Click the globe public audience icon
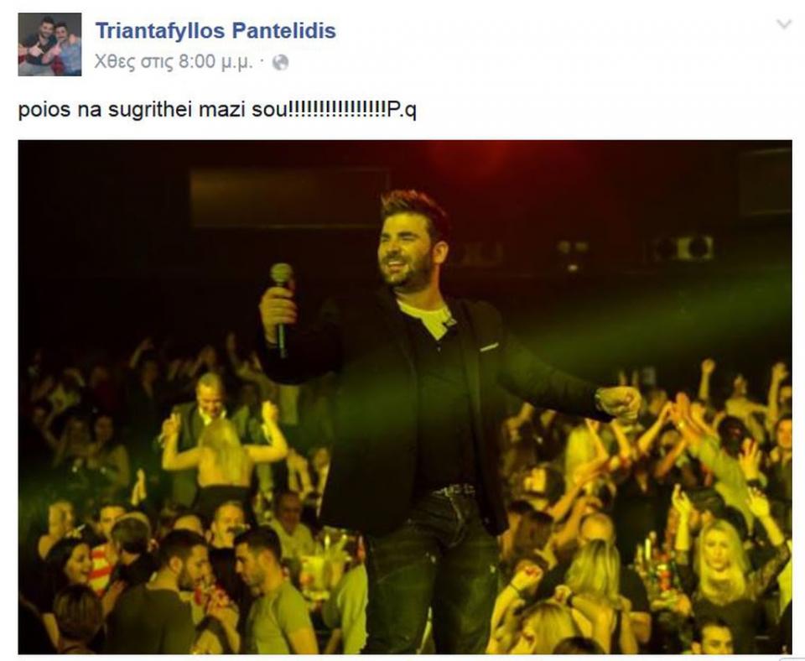The image size is (805, 661). (280, 63)
